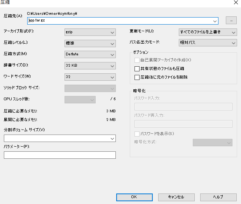Screen dimensions: 241x204
Task: Toggle the パスワードを表示 checkbox
Action: point(137,134)
